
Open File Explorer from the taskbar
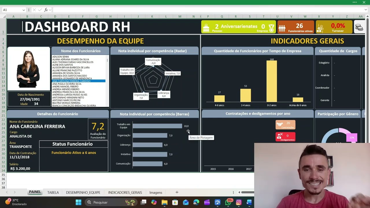[164, 202]
